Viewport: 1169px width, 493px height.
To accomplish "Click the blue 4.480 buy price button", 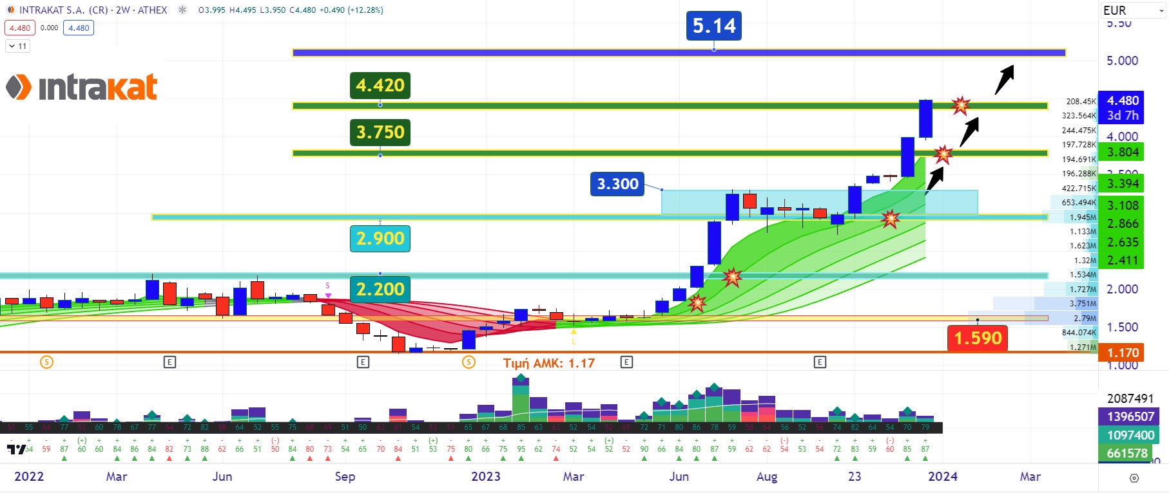I will pyautogui.click(x=79, y=28).
